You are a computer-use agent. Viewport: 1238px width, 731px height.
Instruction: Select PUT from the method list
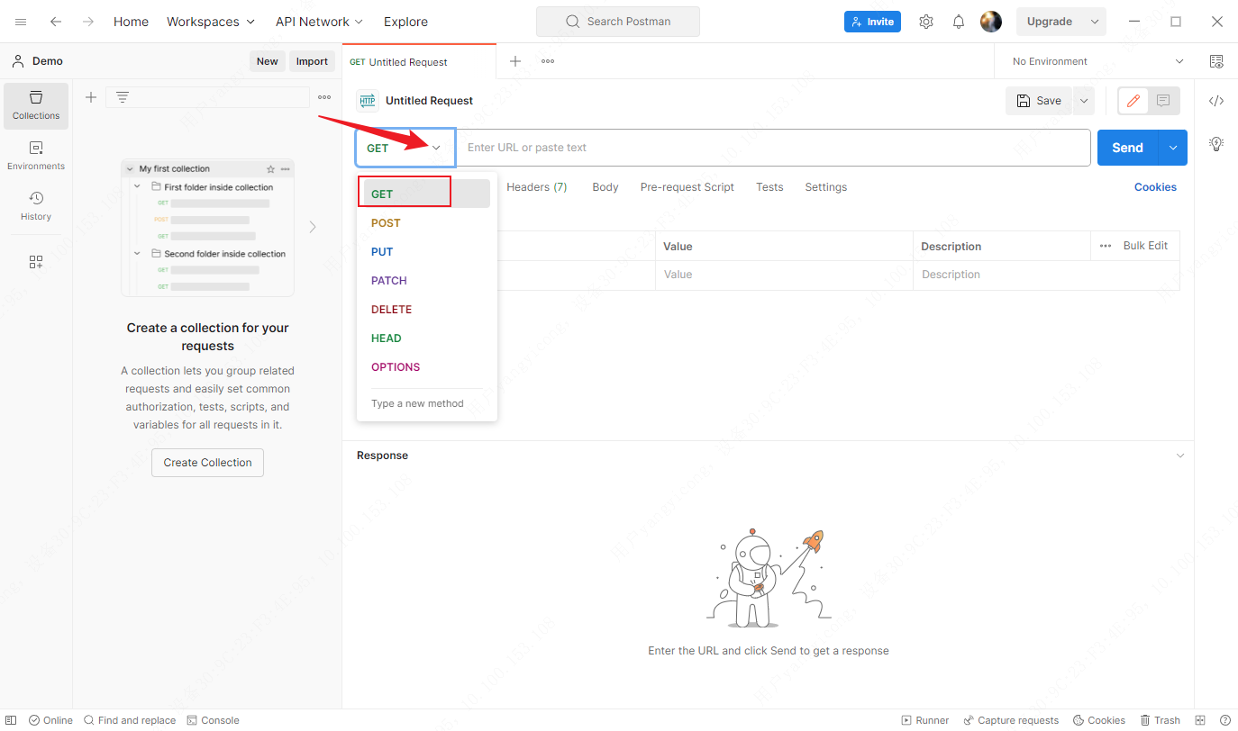[426, 251]
